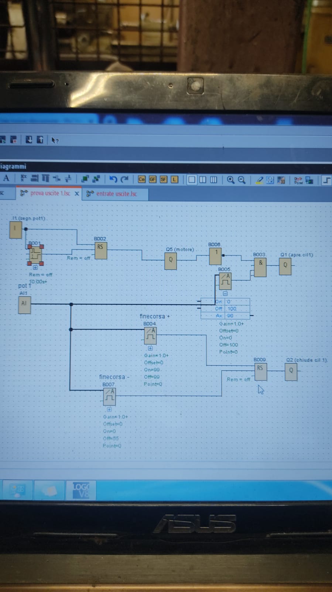Open the SF special functions list
332x592 pixels.
point(163,180)
